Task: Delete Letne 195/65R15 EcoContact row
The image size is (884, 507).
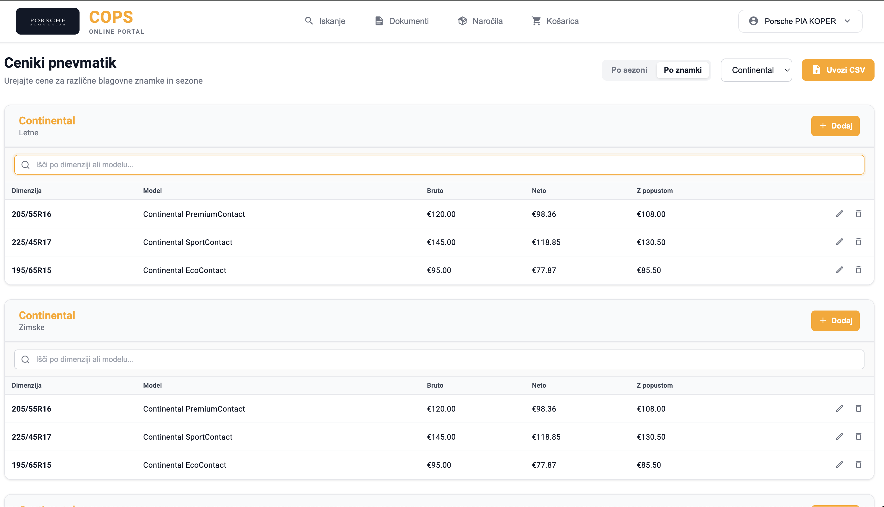Action: (x=859, y=270)
